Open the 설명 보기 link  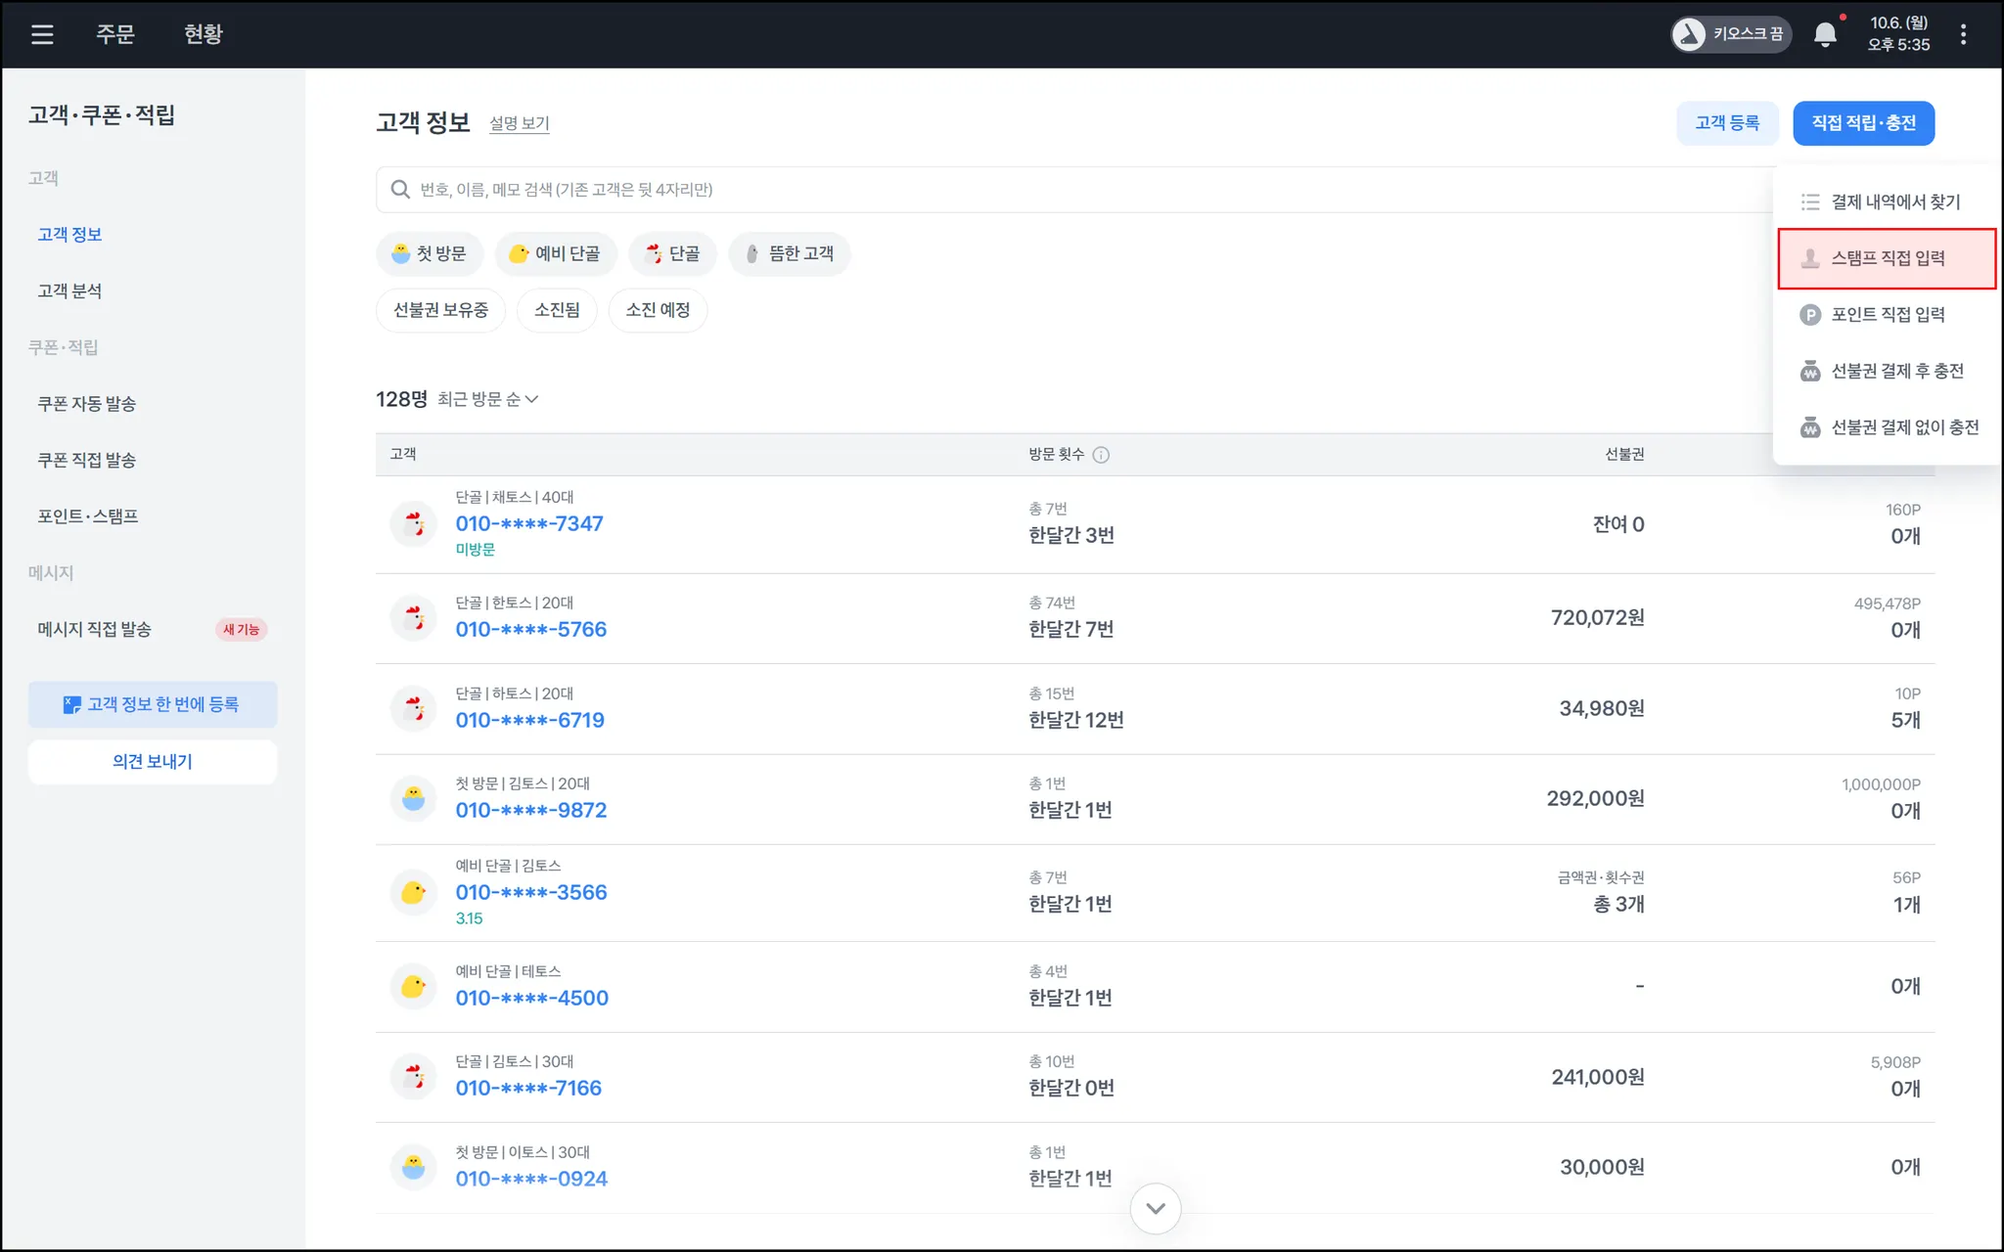(x=519, y=124)
